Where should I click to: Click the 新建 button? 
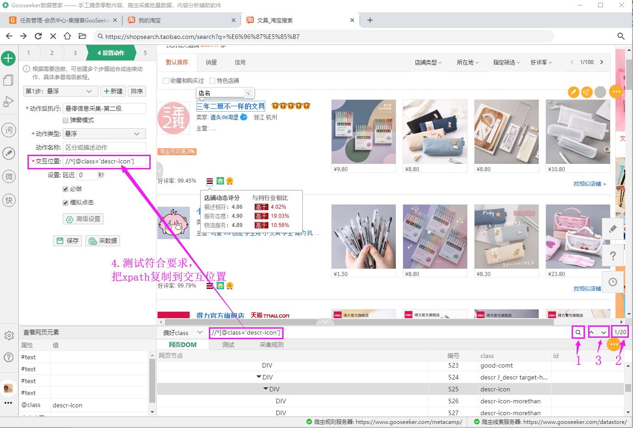point(113,91)
